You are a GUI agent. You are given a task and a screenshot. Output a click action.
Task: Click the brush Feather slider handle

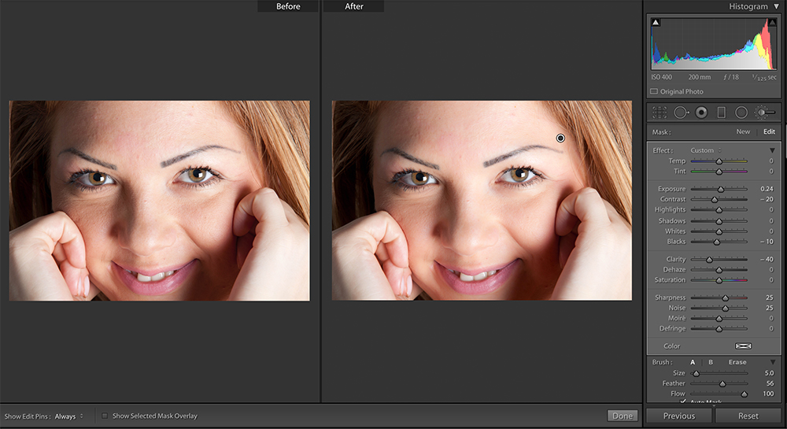(722, 383)
